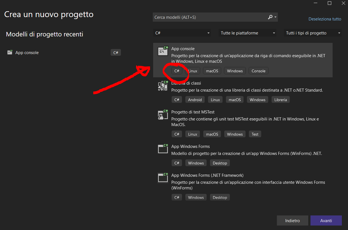Image resolution: width=348 pixels, height=230 pixels.
Task: Click the search magnifier icon
Action: 270,17
